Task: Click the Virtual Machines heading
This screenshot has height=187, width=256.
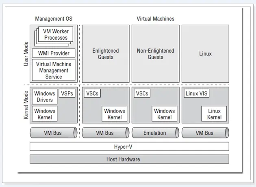Action: pos(155,19)
